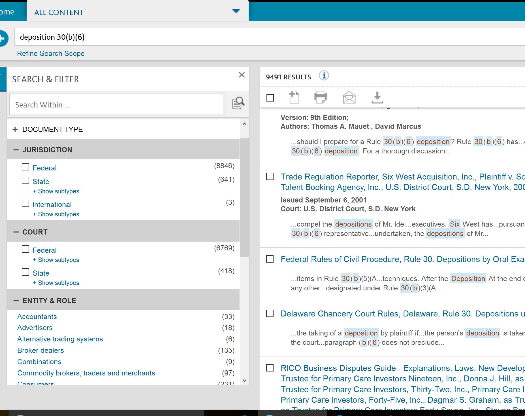
Task: Collapse the Entity & Role section
Action: (16, 301)
